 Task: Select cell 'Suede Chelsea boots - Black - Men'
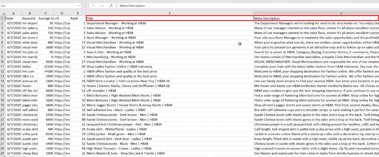pos(170,143)
